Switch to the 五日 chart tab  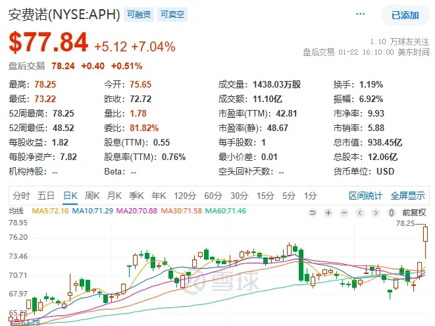pos(46,196)
